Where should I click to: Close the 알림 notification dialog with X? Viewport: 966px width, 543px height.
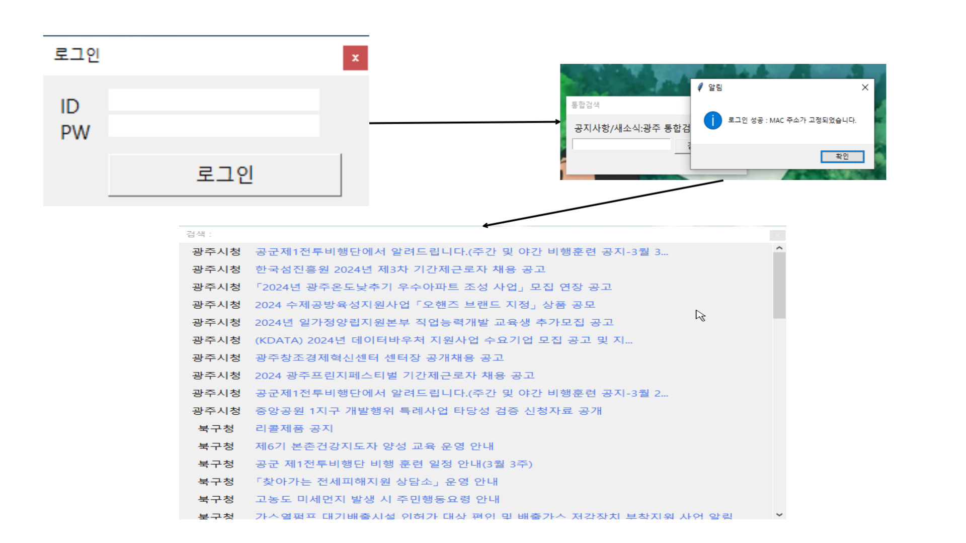click(865, 87)
